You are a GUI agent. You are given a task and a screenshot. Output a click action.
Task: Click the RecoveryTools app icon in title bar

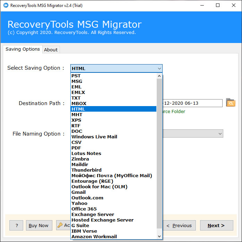pyautogui.click(x=6, y=5)
